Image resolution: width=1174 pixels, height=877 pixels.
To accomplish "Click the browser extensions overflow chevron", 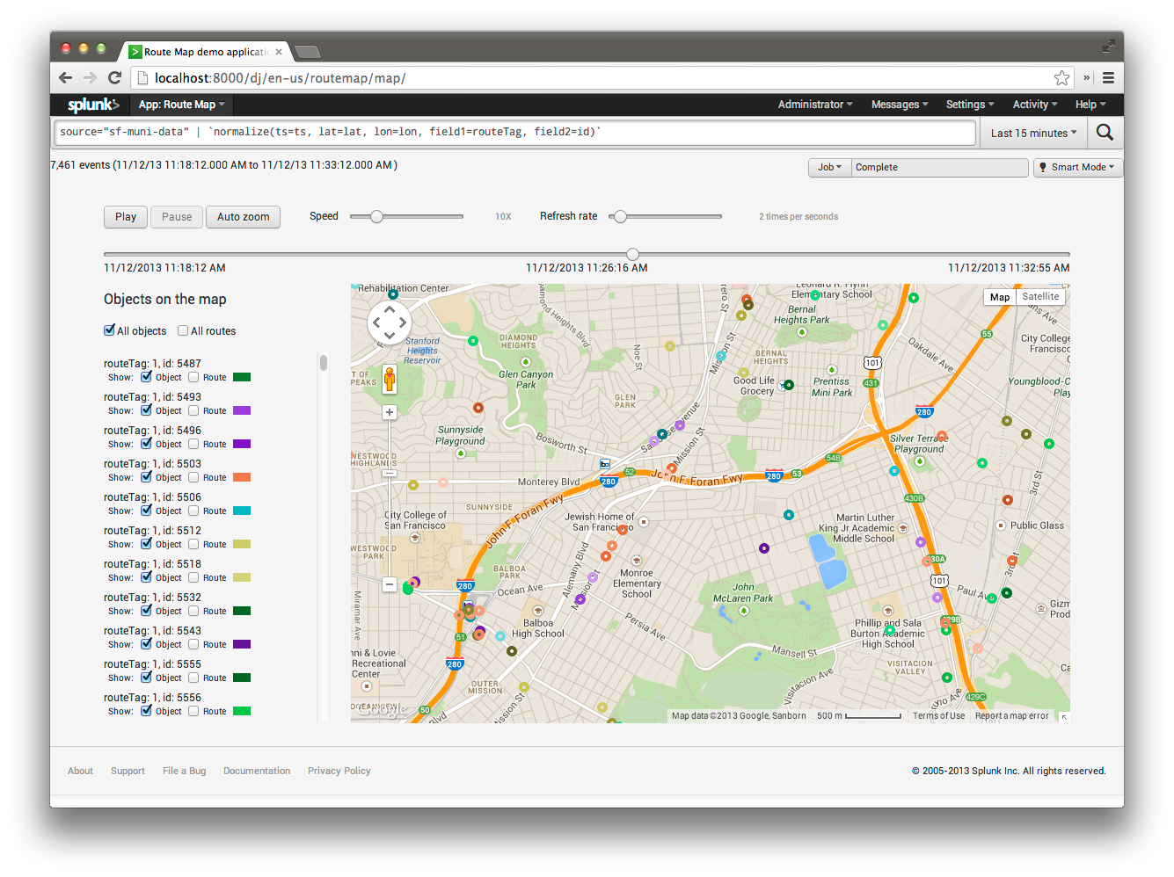I will point(1087,78).
